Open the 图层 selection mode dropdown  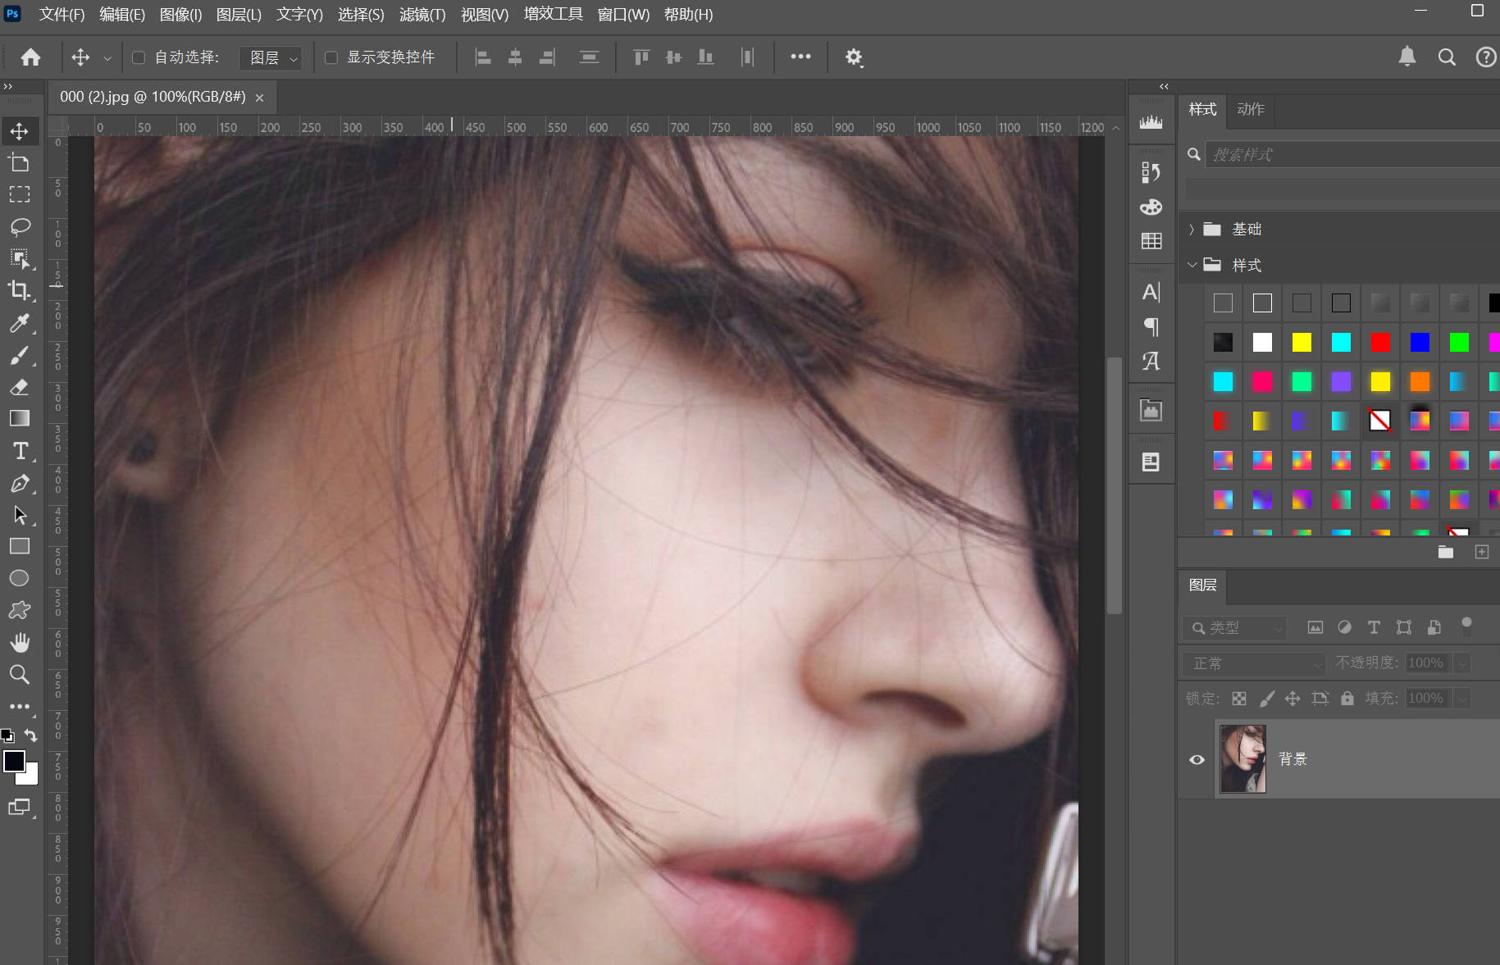(271, 57)
